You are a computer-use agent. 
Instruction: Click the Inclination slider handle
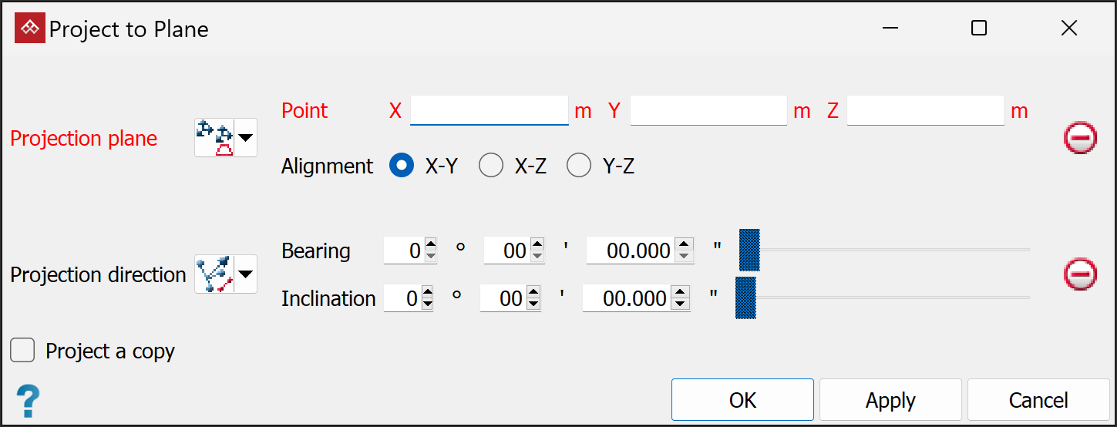(745, 298)
